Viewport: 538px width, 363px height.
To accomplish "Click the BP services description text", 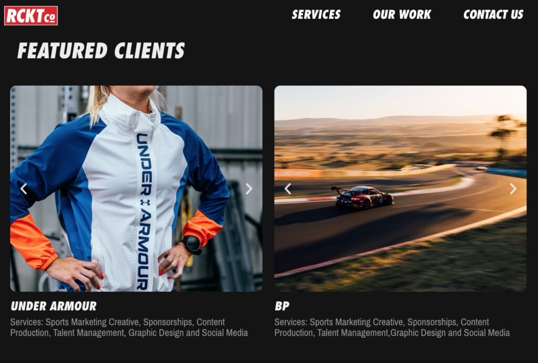I will (x=392, y=327).
